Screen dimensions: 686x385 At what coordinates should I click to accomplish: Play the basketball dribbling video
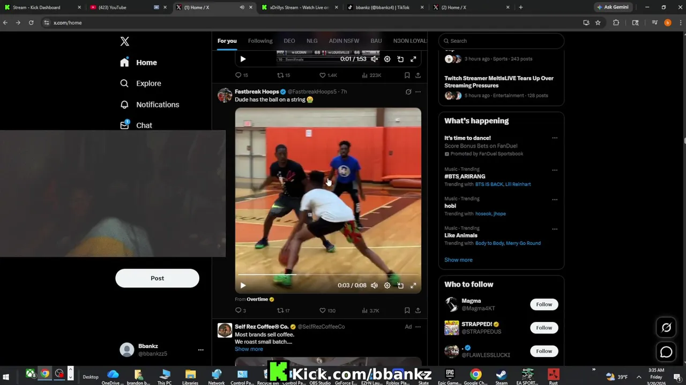pos(243,286)
